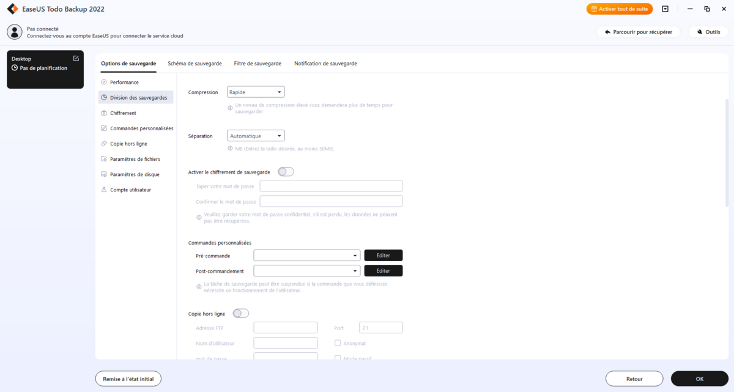Select Paramètres de disque in the sidebar
The height and width of the screenshot is (392, 734).
[x=135, y=174]
